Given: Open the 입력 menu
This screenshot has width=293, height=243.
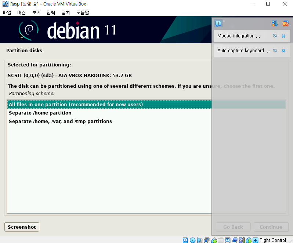Looking at the screenshot, I should tap(51, 12).
